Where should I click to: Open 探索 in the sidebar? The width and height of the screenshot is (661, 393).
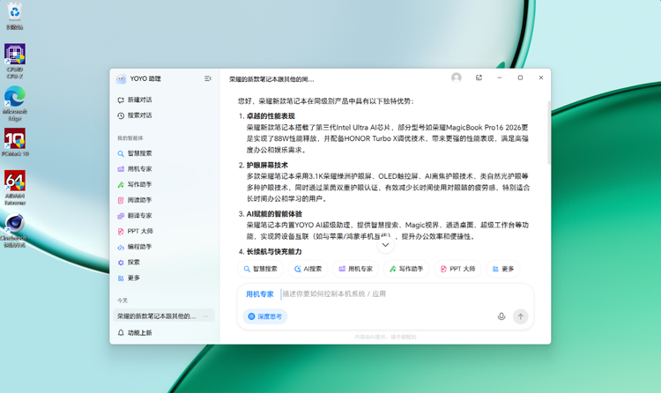tap(129, 263)
